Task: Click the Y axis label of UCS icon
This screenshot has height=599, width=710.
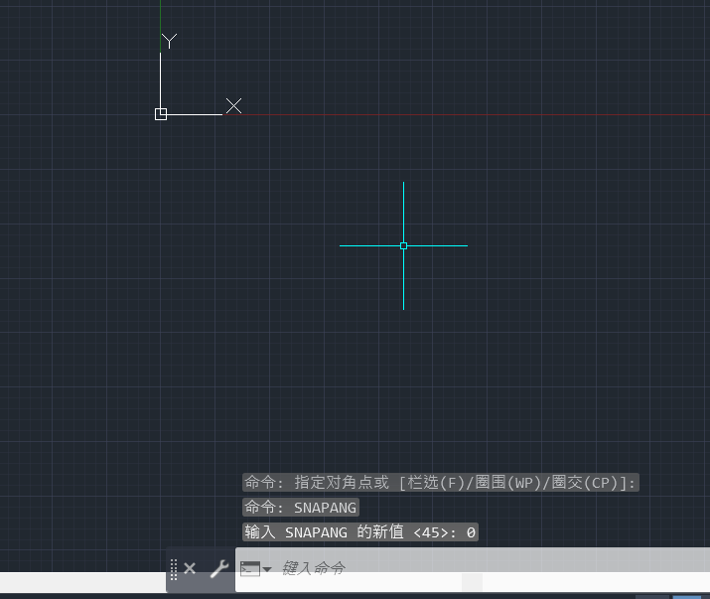Action: [x=169, y=41]
